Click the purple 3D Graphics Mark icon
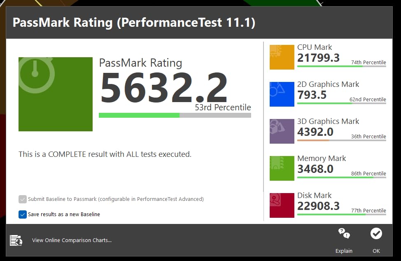The image size is (401, 261). [282, 131]
